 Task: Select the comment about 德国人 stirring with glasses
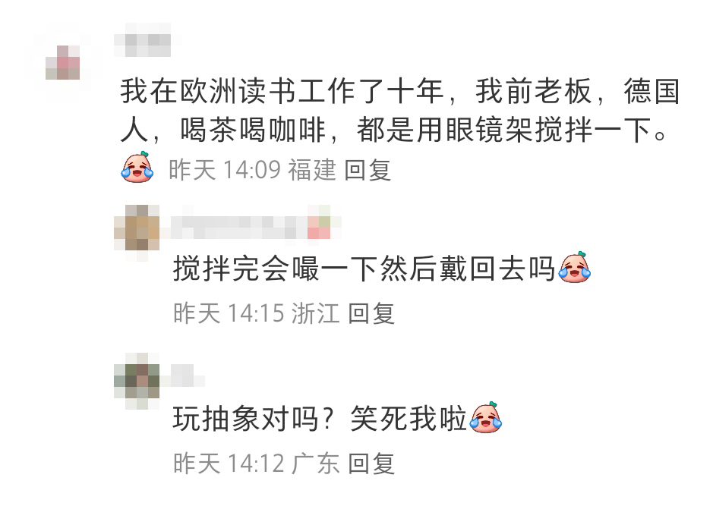400,110
